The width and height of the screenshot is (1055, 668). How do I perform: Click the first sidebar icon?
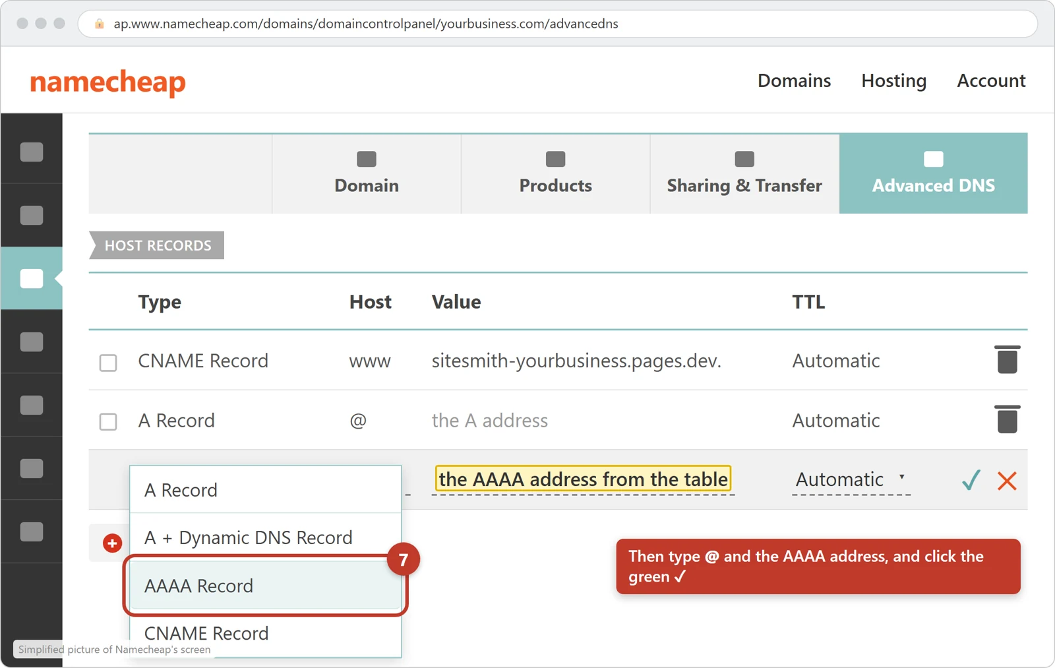point(32,152)
